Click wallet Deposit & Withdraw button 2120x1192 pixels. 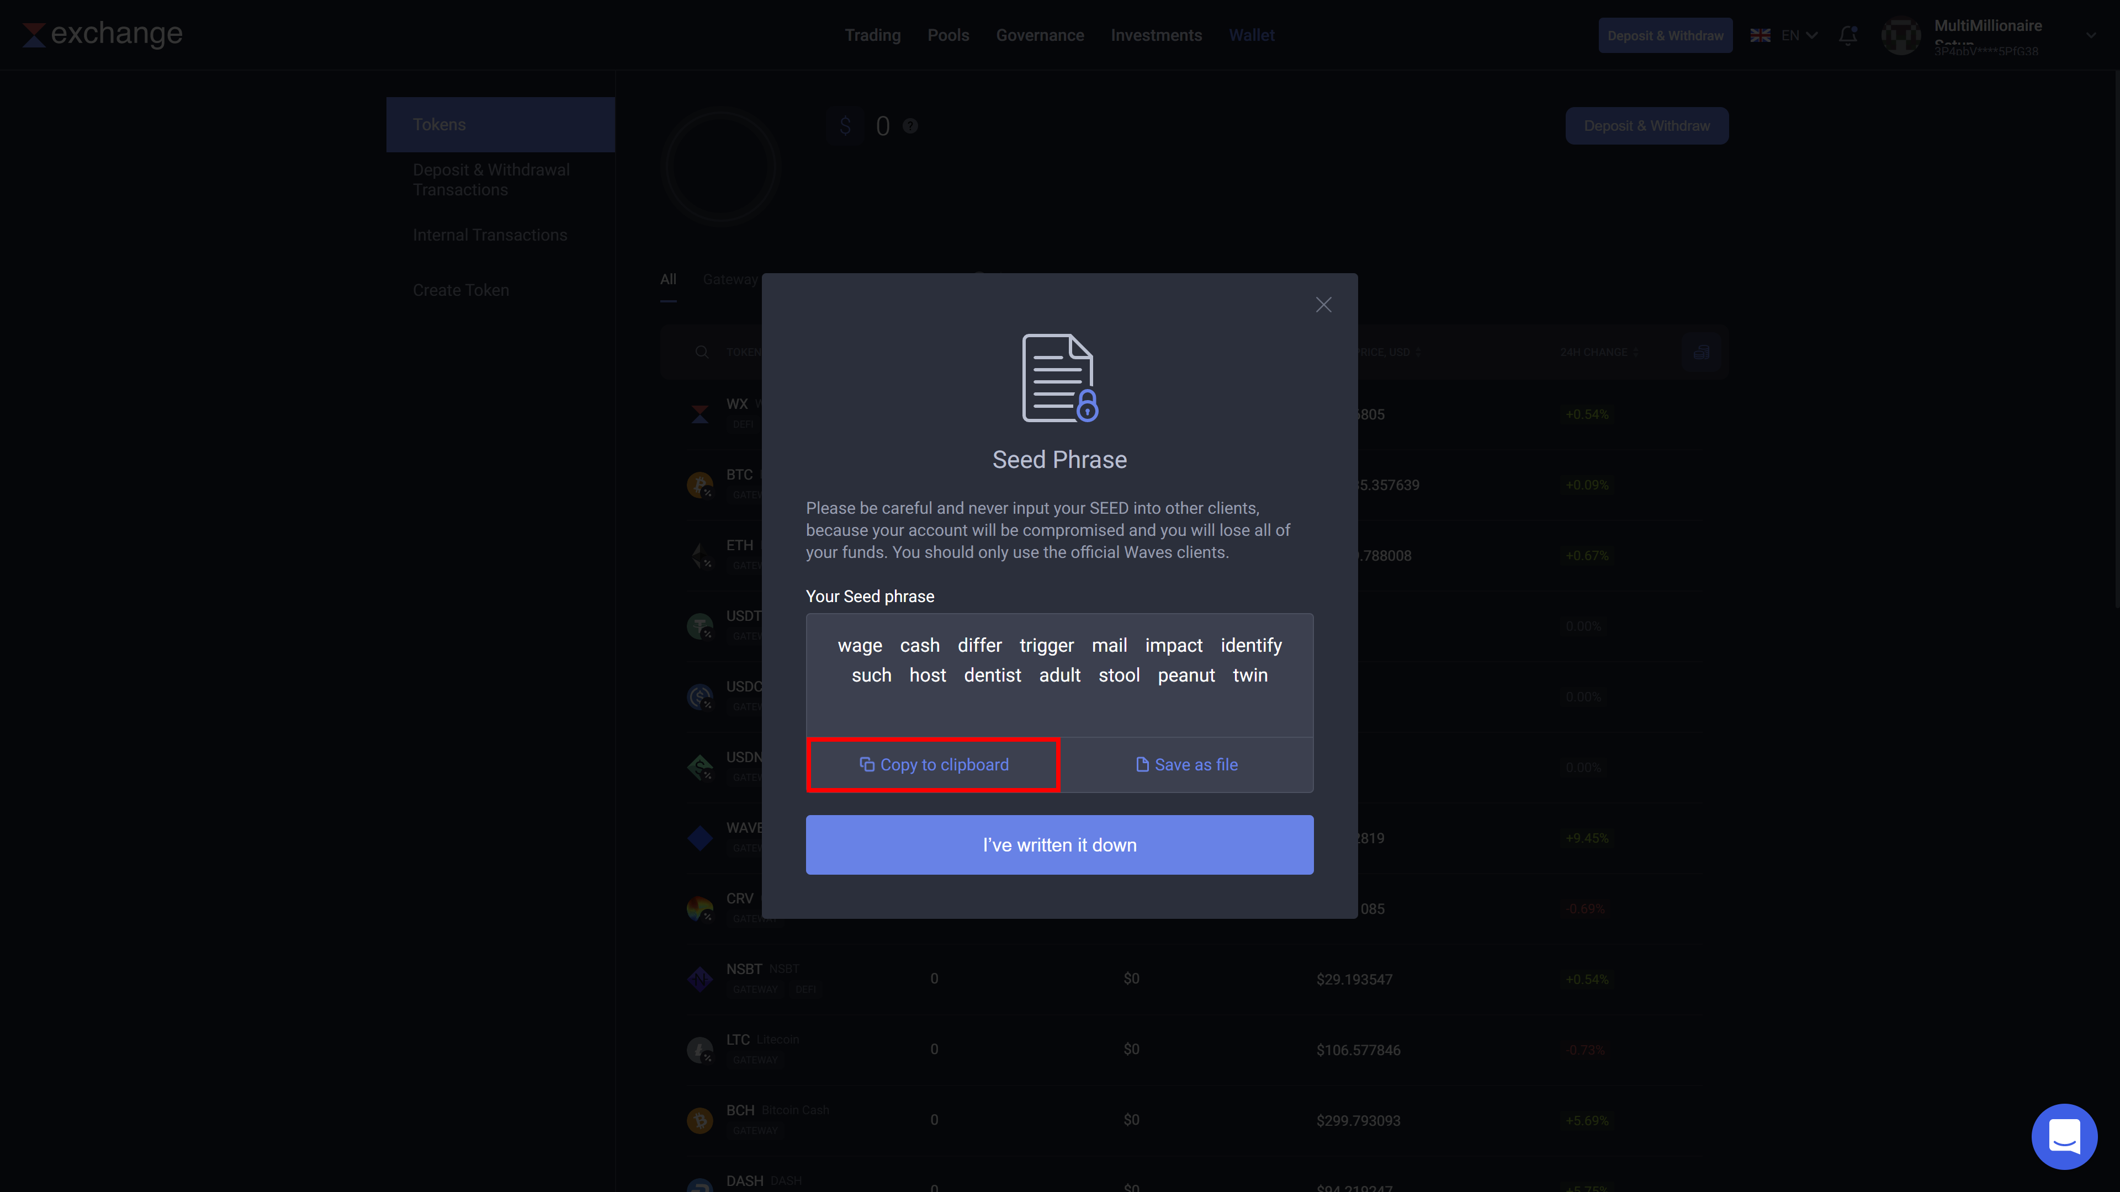pos(1647,126)
